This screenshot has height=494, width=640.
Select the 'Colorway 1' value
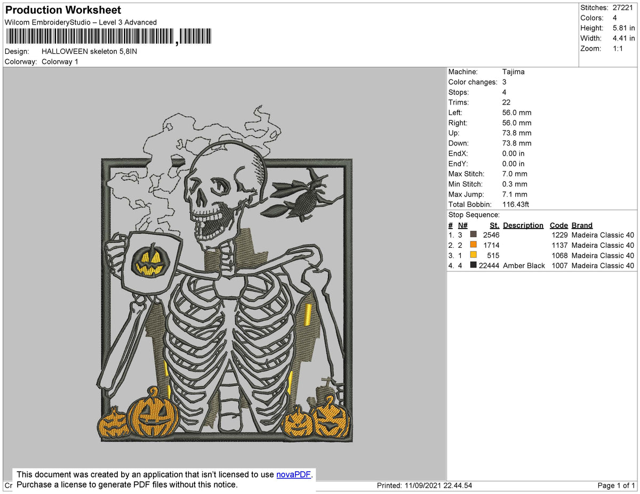click(60, 61)
